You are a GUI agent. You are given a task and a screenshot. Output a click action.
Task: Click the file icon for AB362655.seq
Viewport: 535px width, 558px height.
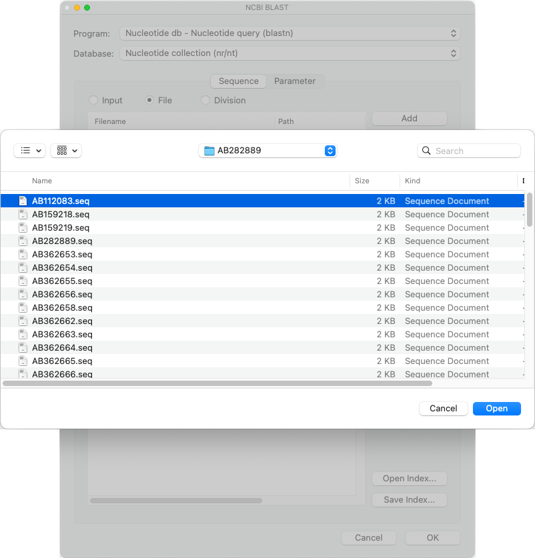[x=23, y=281]
